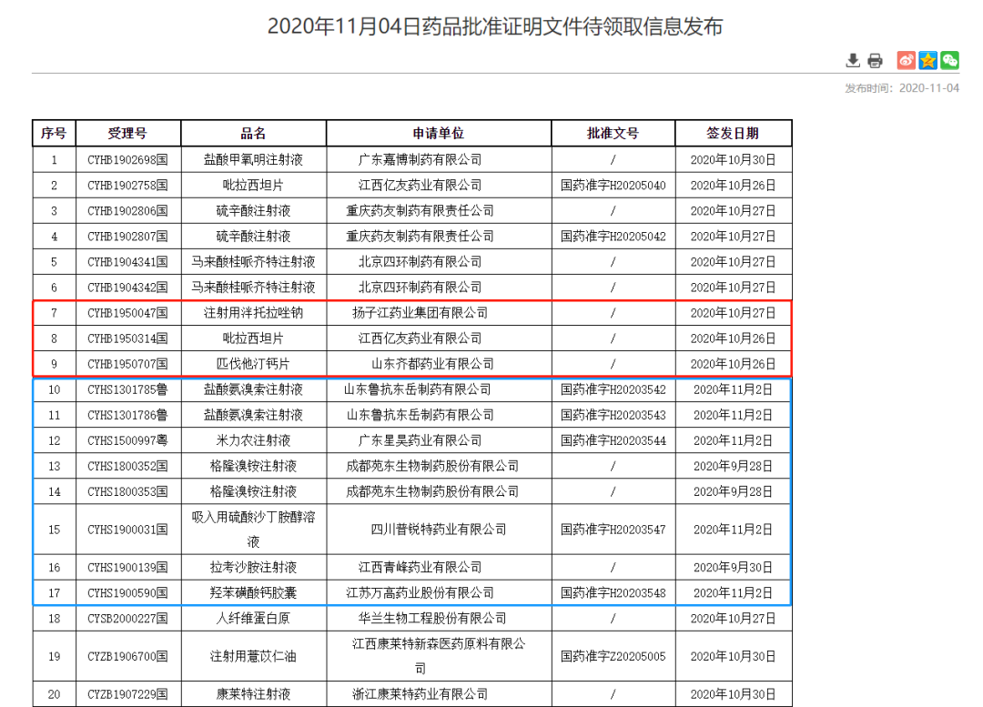This screenshot has width=983, height=707.
Task: Share page via WeChat icon
Action: point(949,60)
